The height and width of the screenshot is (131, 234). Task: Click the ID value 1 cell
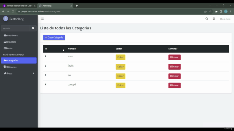click(x=45, y=56)
